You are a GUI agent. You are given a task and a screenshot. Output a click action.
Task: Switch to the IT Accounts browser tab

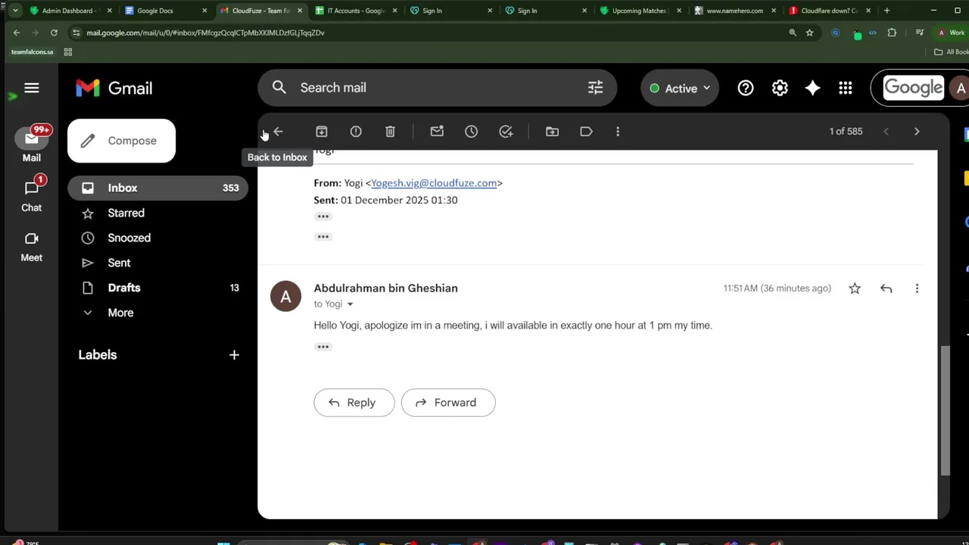pyautogui.click(x=354, y=11)
